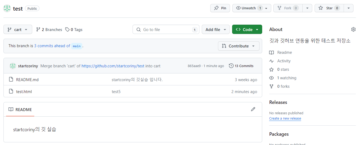Viewport: 362px width, 145px height.
Task: Open the README.md commit message link
Action: [137, 80]
